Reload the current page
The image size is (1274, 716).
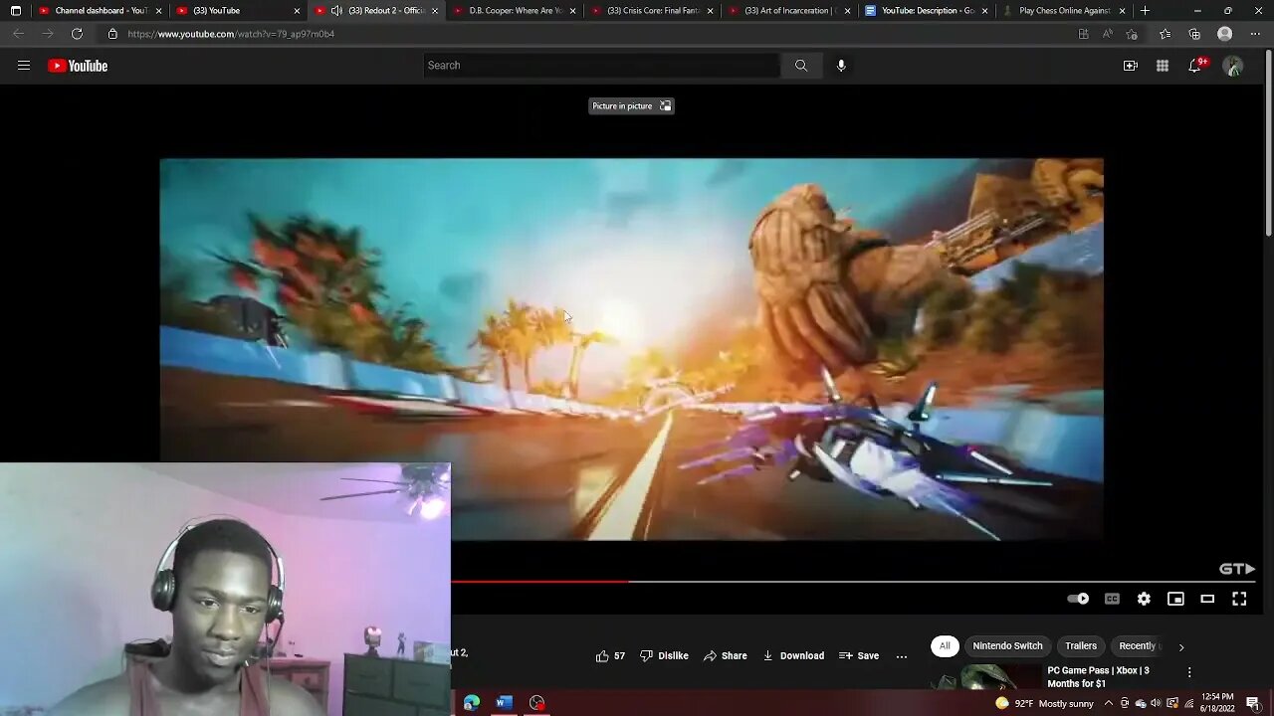tap(77, 34)
